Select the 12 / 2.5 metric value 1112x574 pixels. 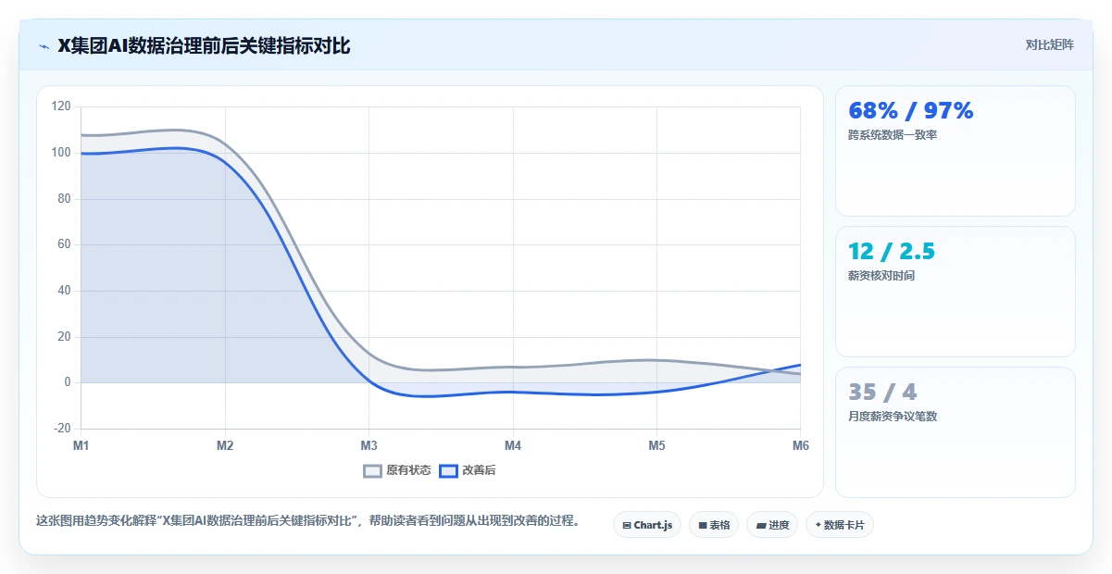click(892, 252)
